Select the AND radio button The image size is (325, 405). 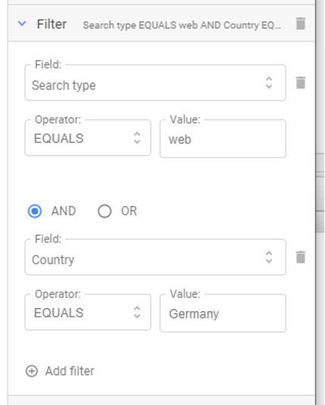click(x=35, y=211)
